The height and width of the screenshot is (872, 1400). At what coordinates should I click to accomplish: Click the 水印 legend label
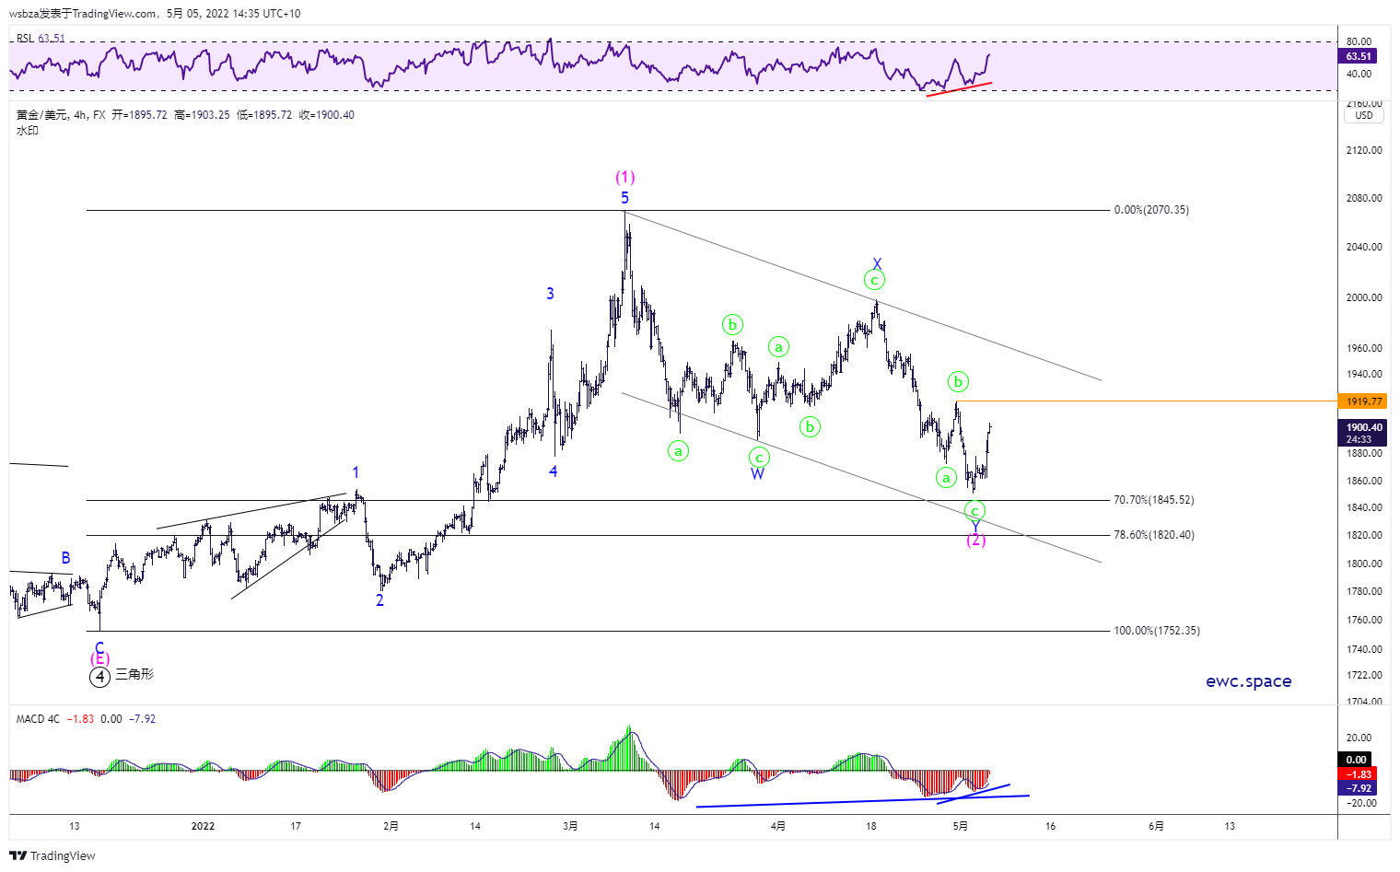coord(27,131)
